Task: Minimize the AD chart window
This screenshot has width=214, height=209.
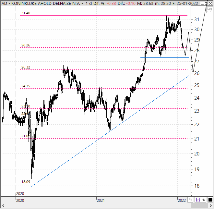Action: pyautogui.click(x=202, y=4)
